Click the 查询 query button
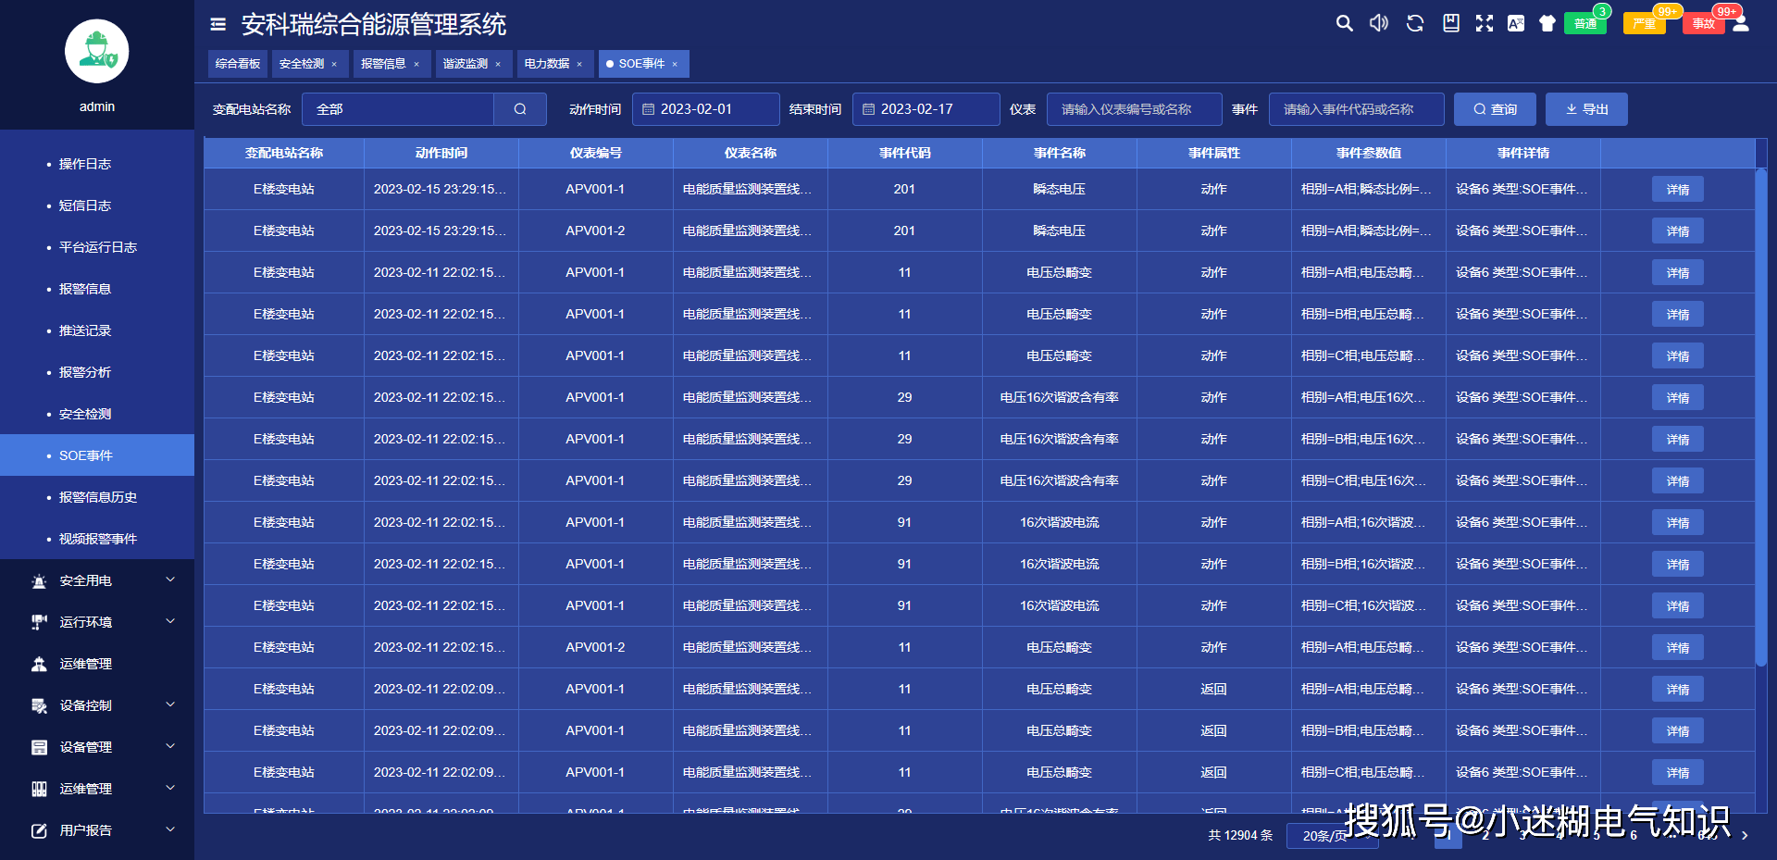1777x860 pixels. tap(1496, 109)
